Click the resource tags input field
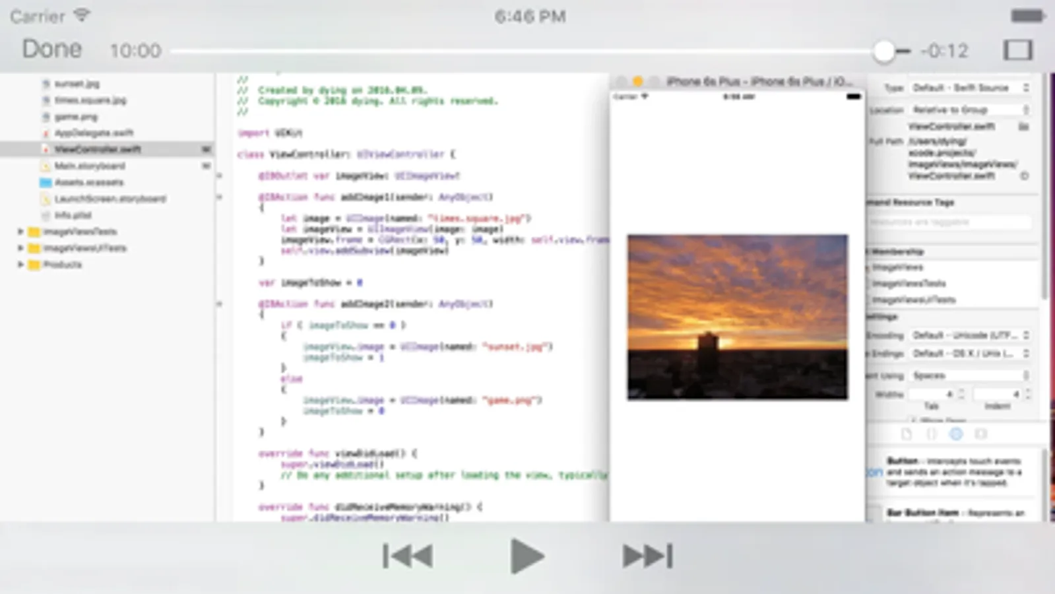This screenshot has height=594, width=1055. 949,222
